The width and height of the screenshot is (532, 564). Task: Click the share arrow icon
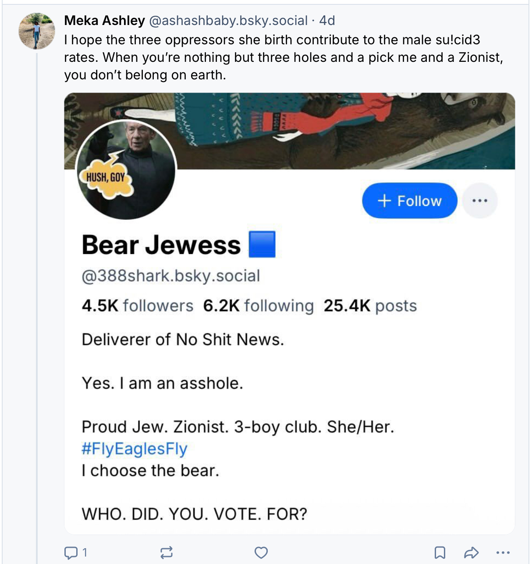pos(471,553)
